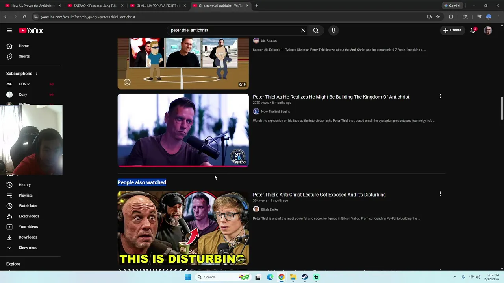Image resolution: width=504 pixels, height=283 pixels.
Task: Open the notifications bell
Action: pyautogui.click(x=473, y=30)
